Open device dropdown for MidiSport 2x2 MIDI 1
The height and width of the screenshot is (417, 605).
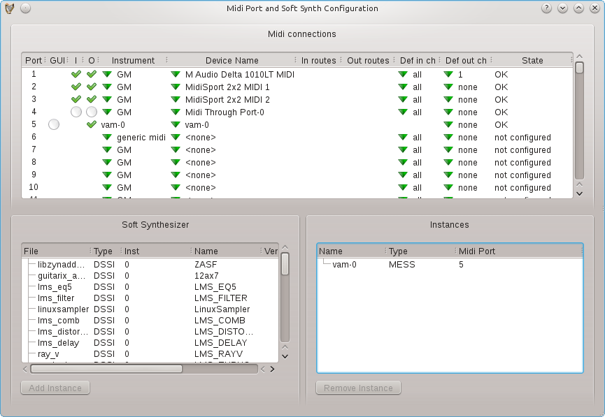click(176, 87)
